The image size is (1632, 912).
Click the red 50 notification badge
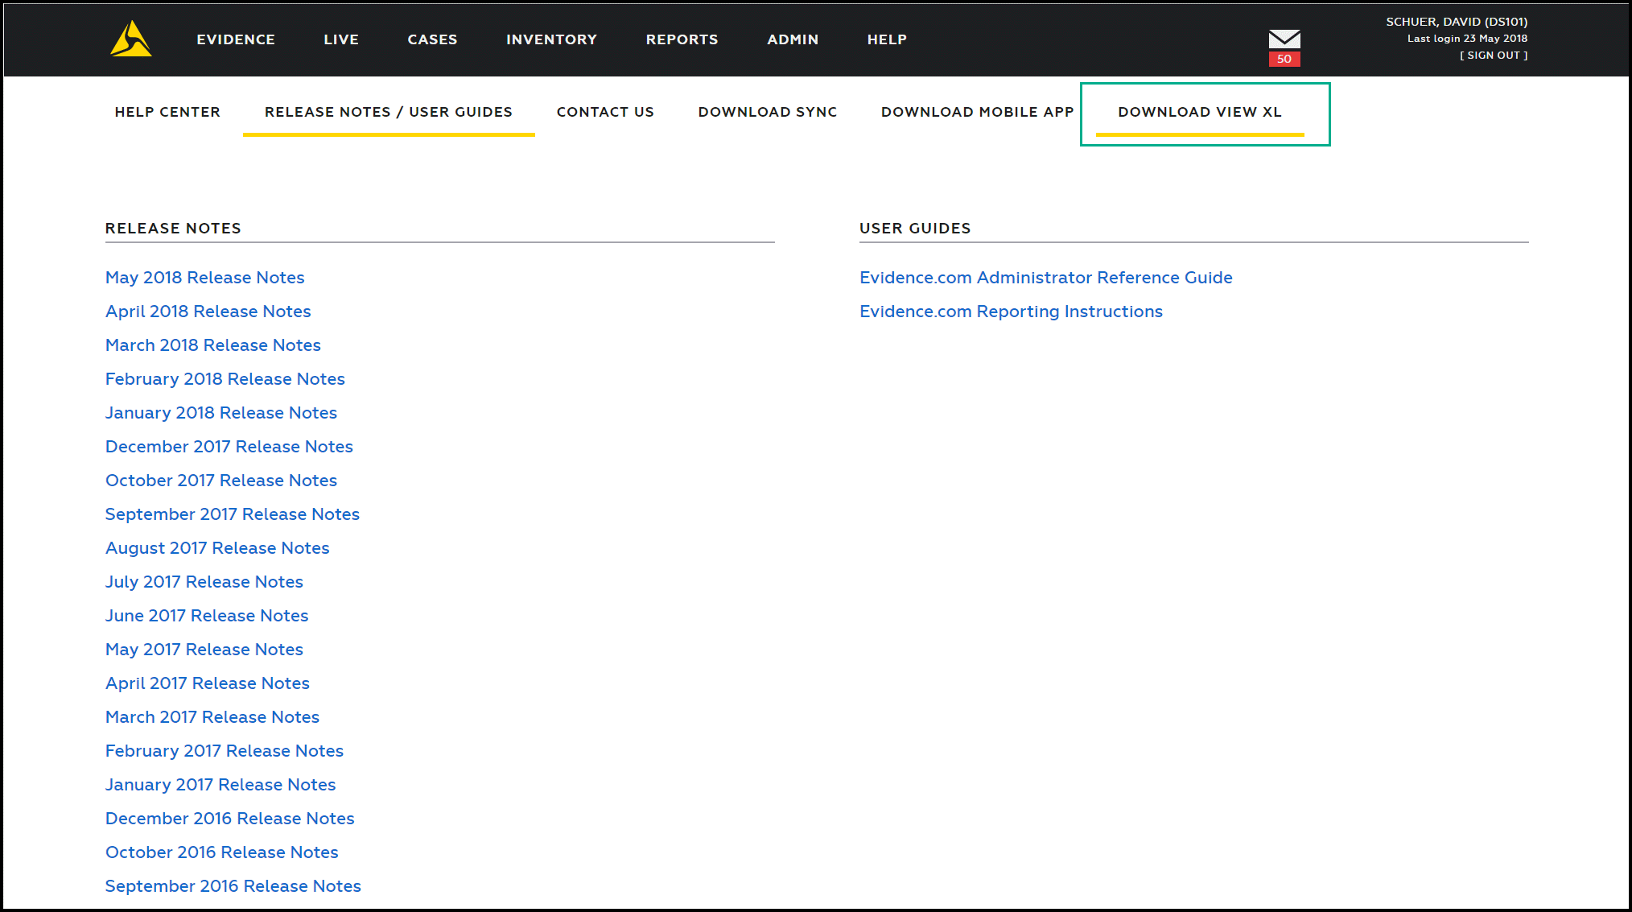pyautogui.click(x=1284, y=58)
